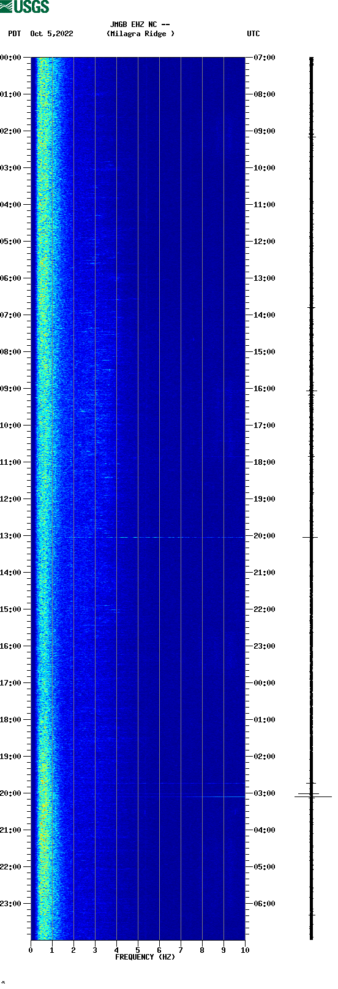This screenshot has width=338, height=989.
Task: Click the 11:00 PDT time label
Action: click(x=11, y=462)
